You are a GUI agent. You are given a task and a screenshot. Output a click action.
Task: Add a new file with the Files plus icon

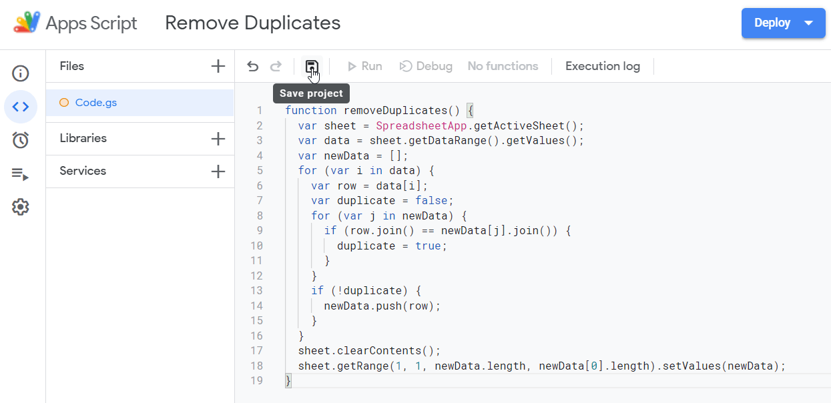coord(218,65)
